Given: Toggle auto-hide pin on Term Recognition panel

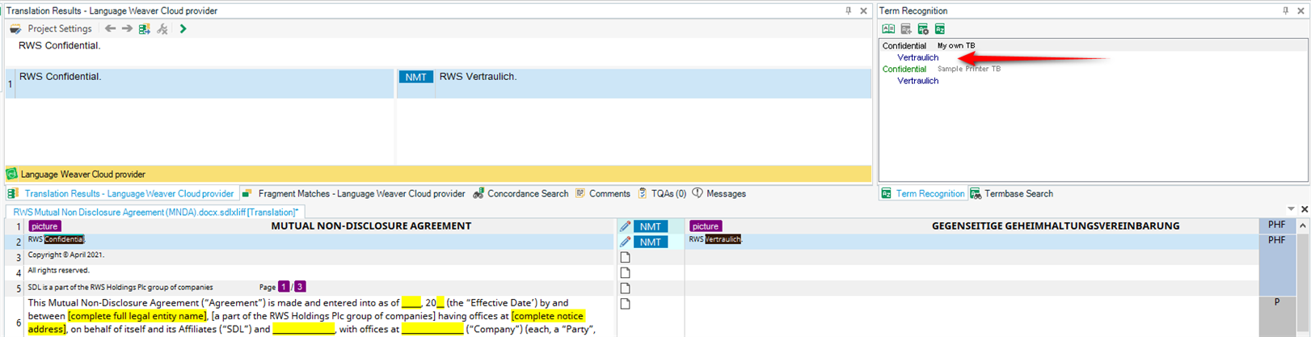Looking at the screenshot, I should point(1285,11).
